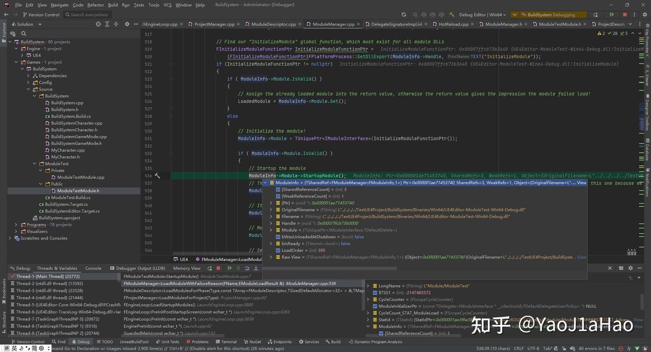Expand the Dependencies node

point(28,76)
